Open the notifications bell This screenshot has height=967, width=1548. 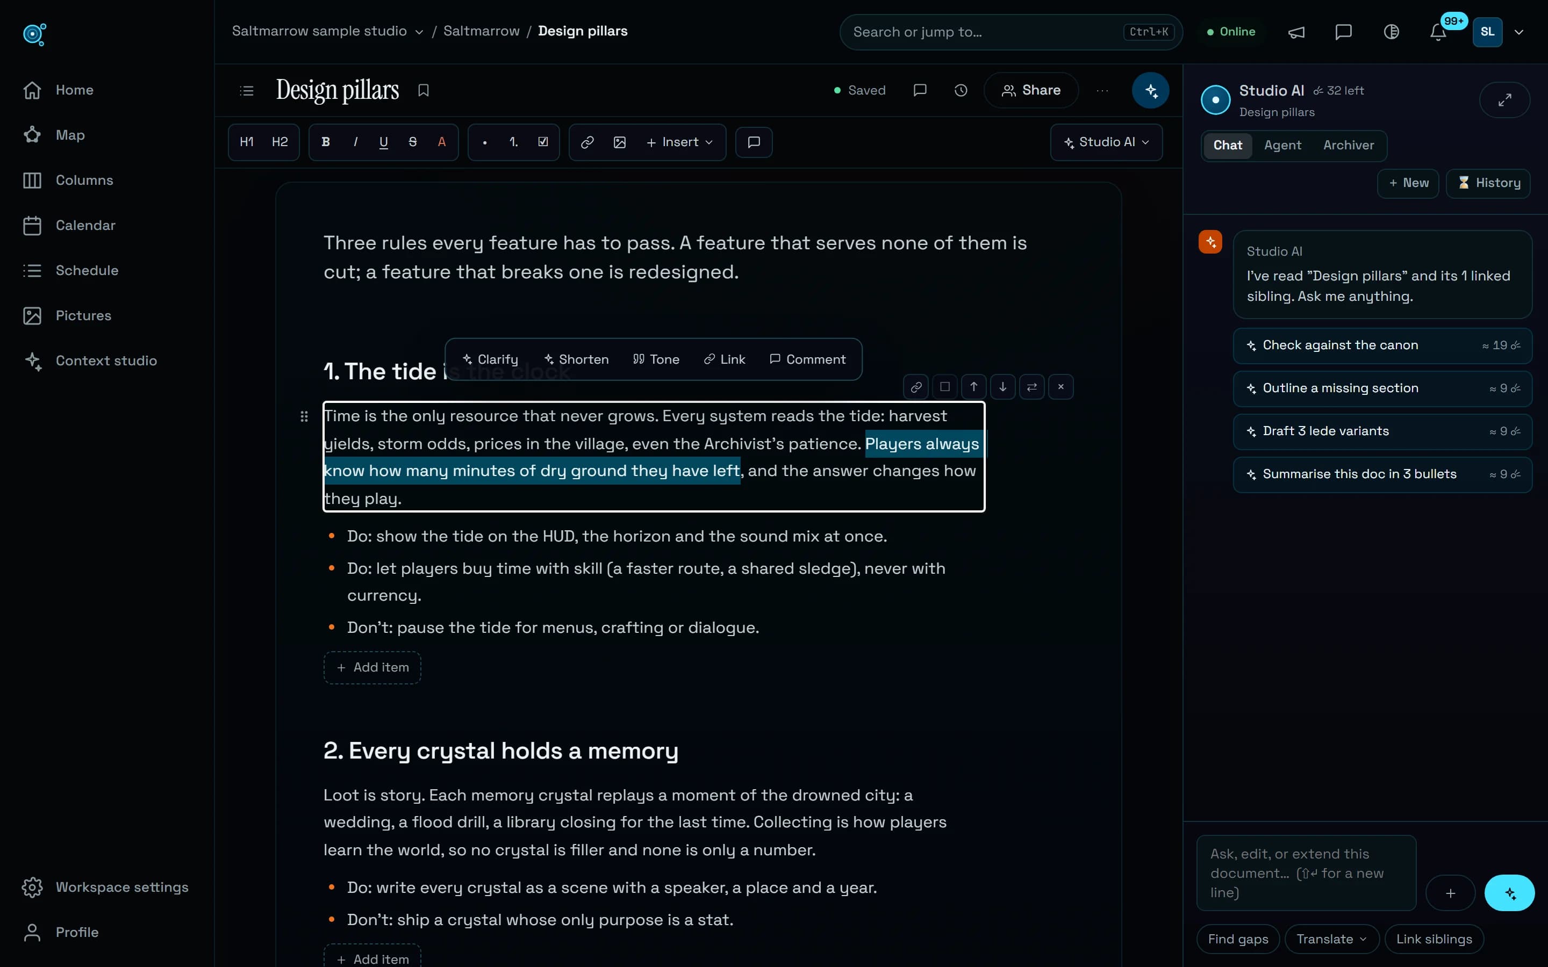pyautogui.click(x=1438, y=32)
